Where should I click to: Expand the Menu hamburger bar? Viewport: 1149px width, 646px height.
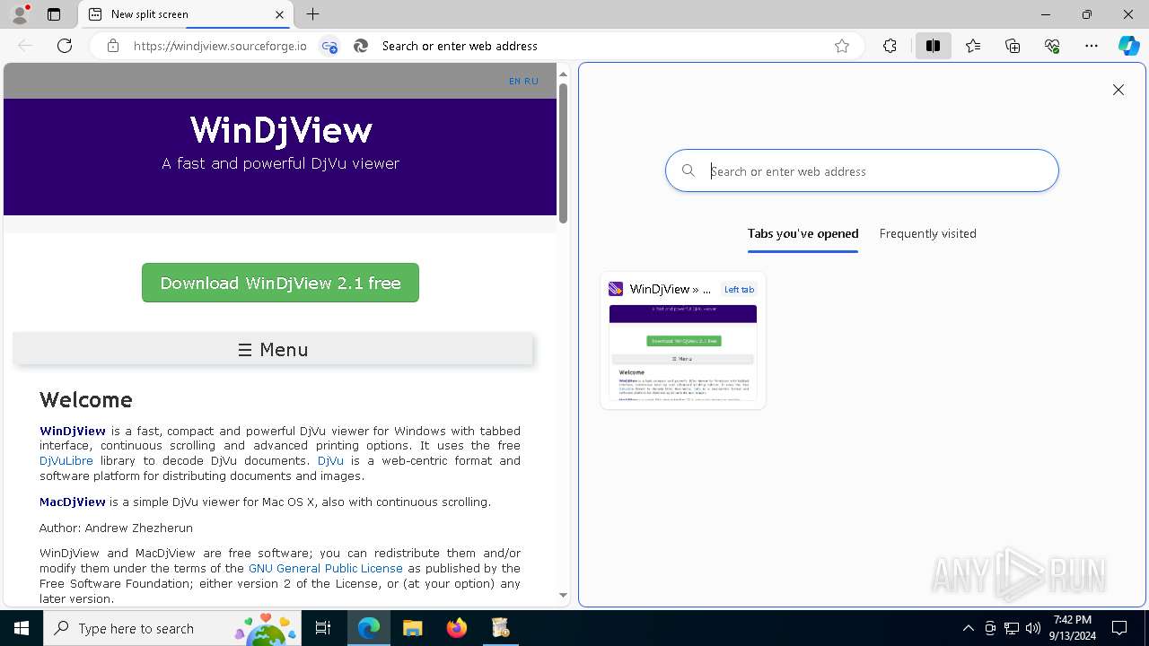point(273,350)
